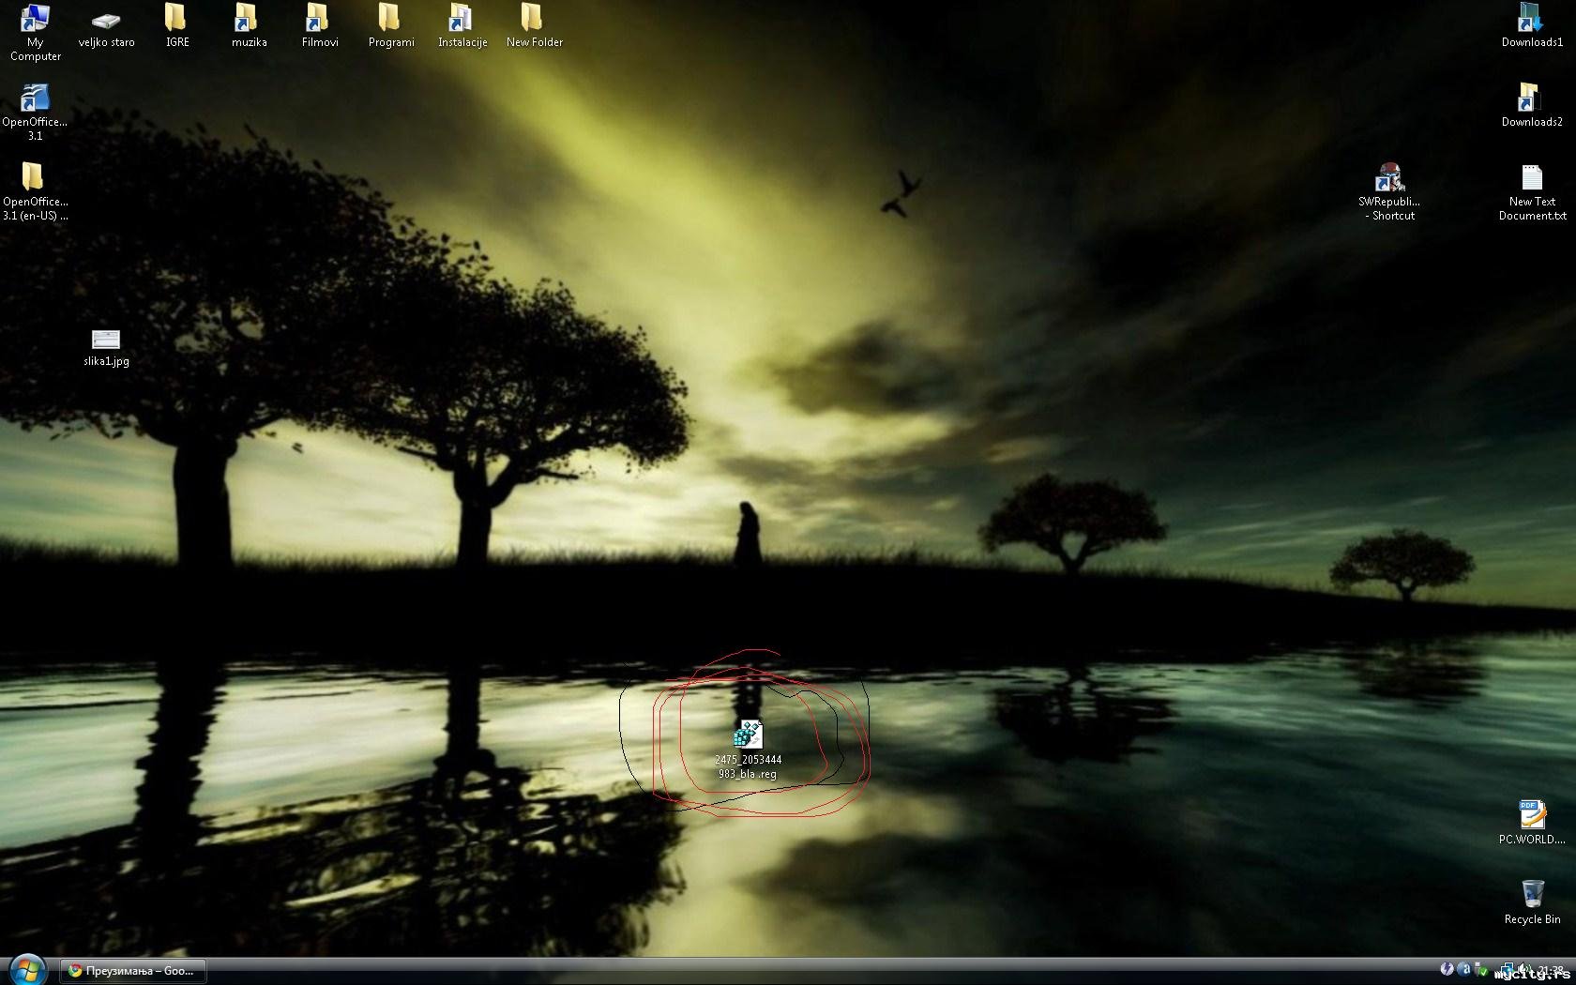
Task: Select the Instalacije folder shortcut
Action: 462,26
